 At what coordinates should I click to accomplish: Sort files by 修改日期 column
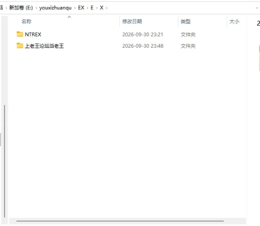click(x=132, y=21)
